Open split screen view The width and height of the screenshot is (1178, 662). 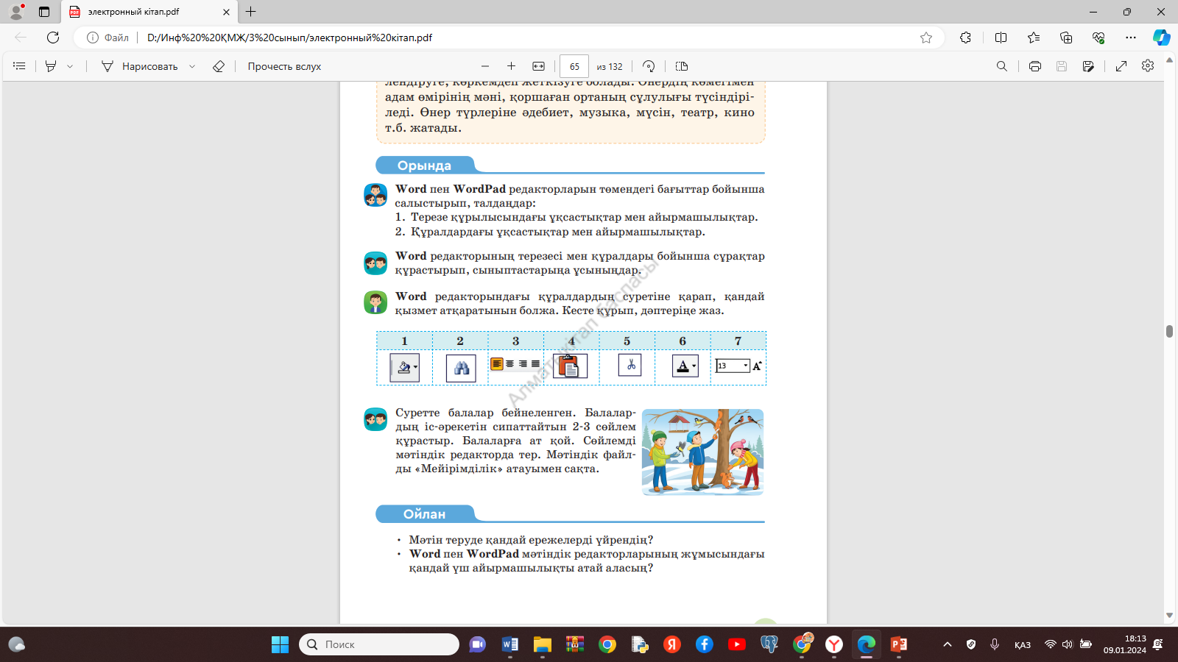[x=1001, y=38]
